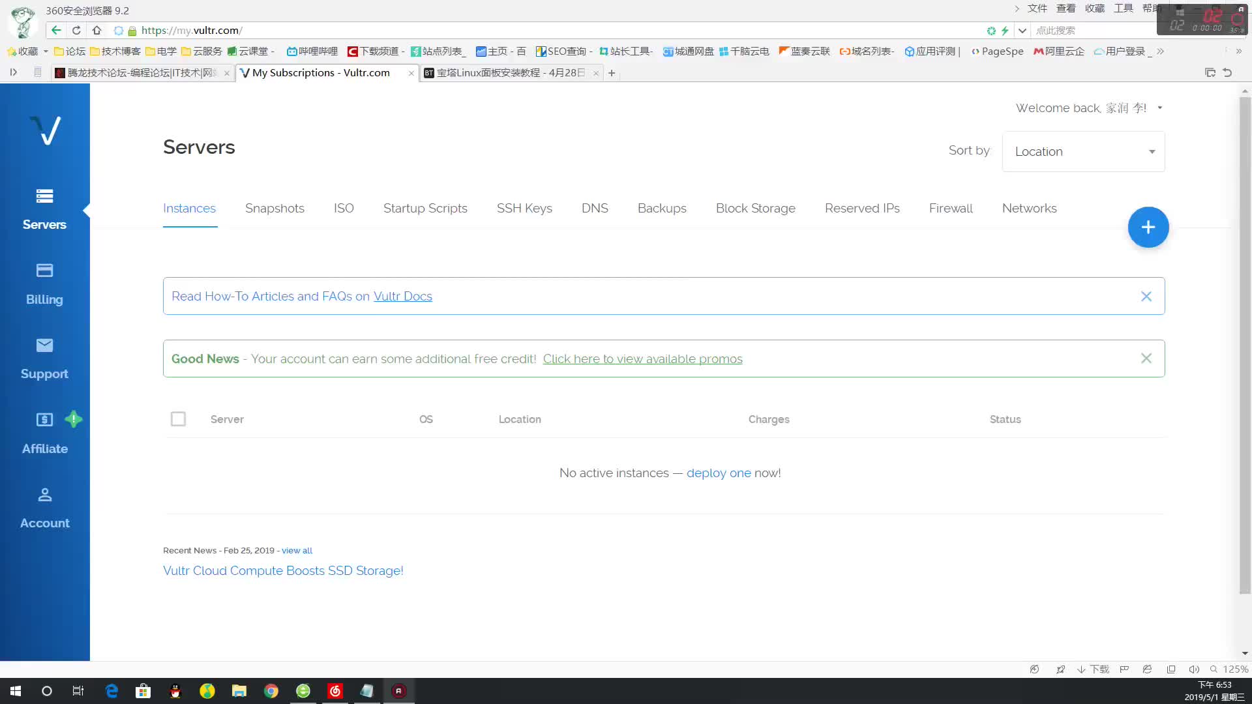Open Windows Start menu
1252x704 pixels.
(16, 691)
